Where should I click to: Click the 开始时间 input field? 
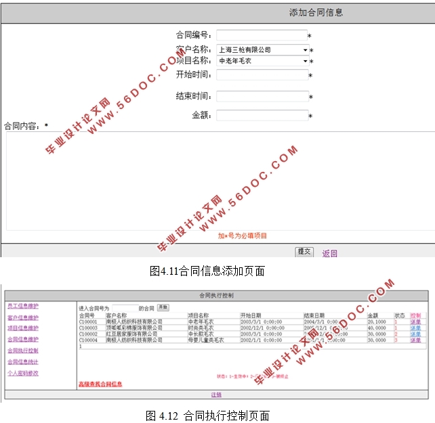tap(262, 75)
